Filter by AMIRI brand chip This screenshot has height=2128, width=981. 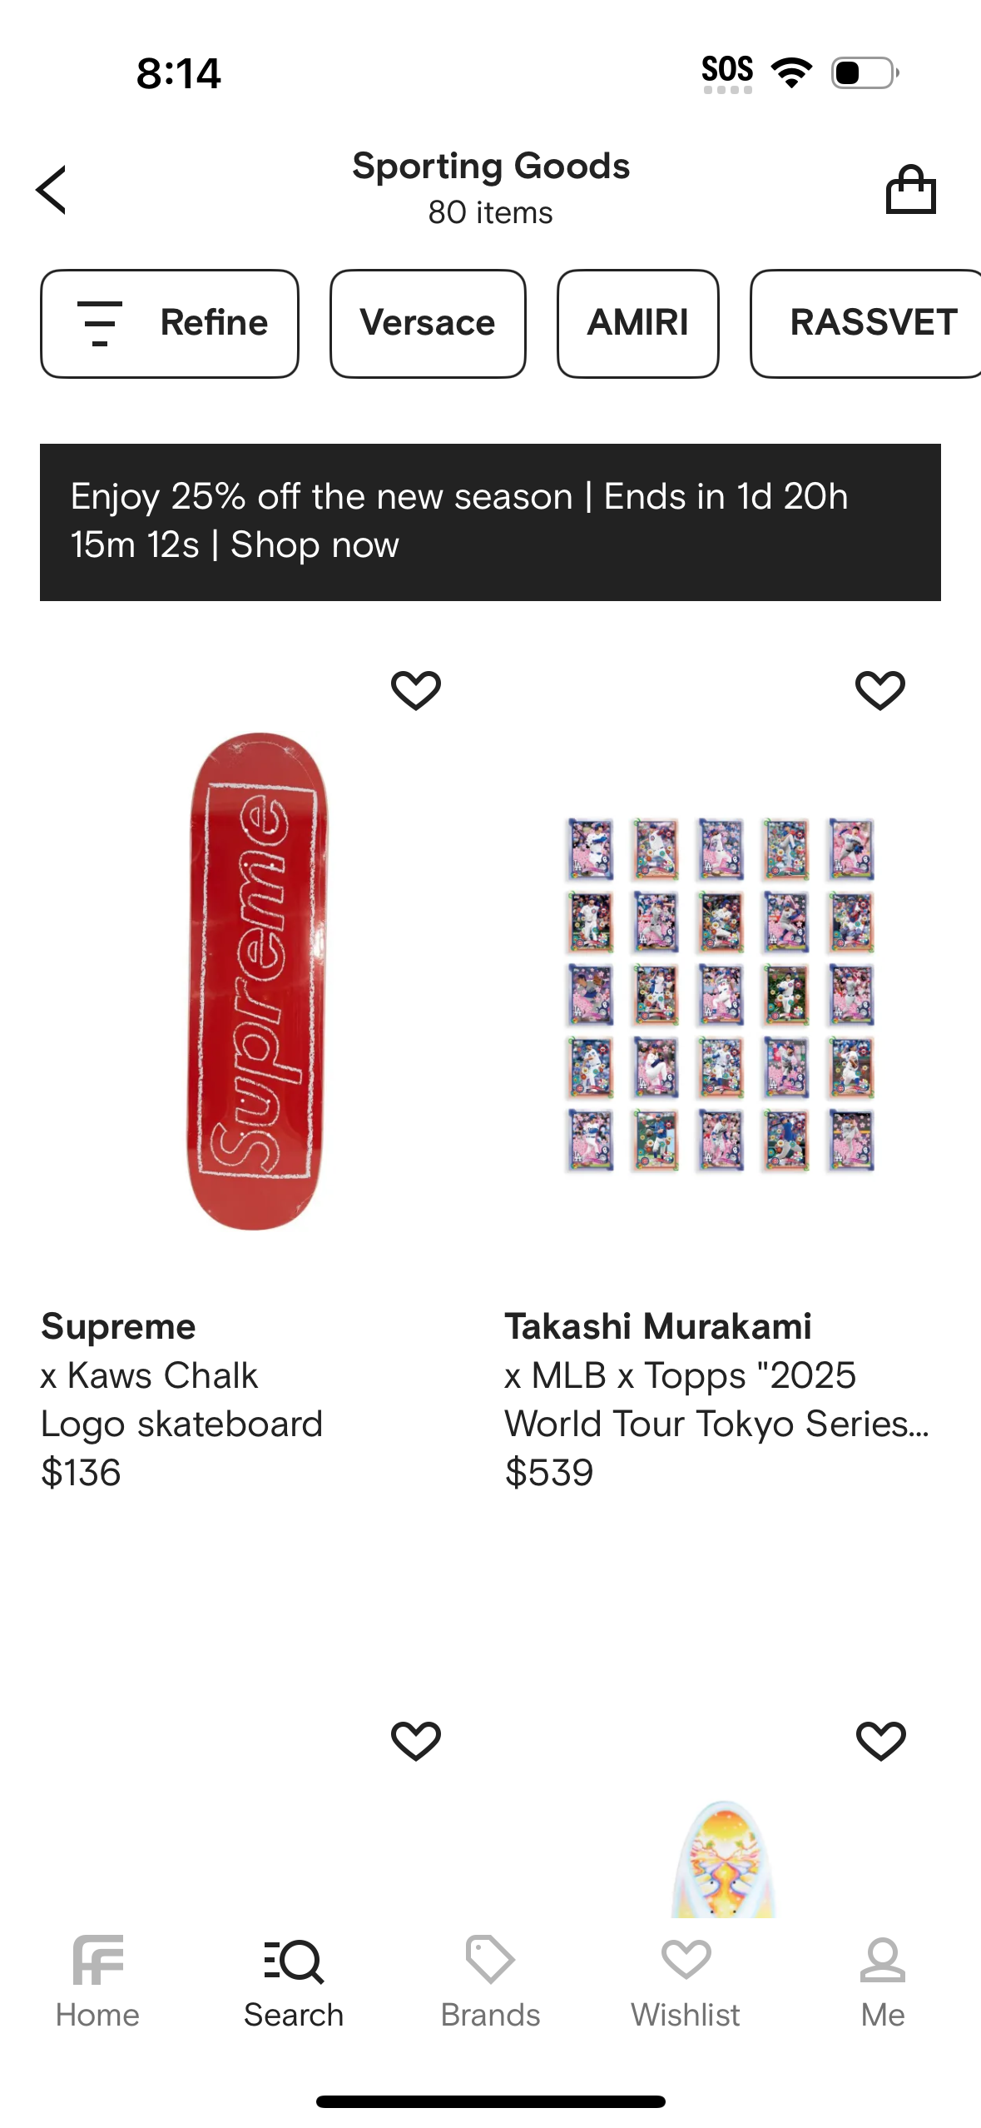pyautogui.click(x=637, y=323)
